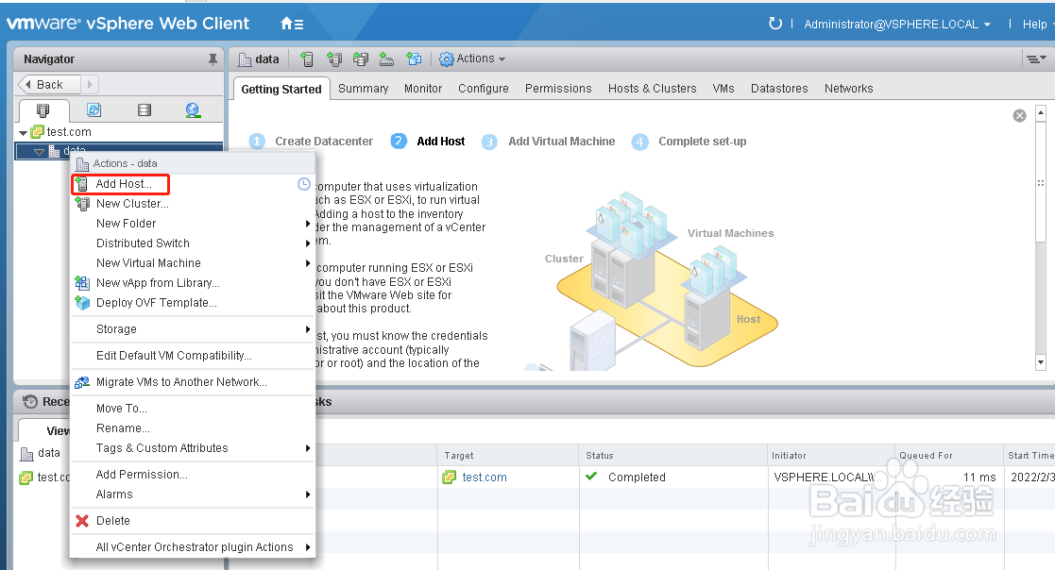Expand the New Folder submenu
This screenshot has height=570, width=1055.
pyautogui.click(x=308, y=223)
